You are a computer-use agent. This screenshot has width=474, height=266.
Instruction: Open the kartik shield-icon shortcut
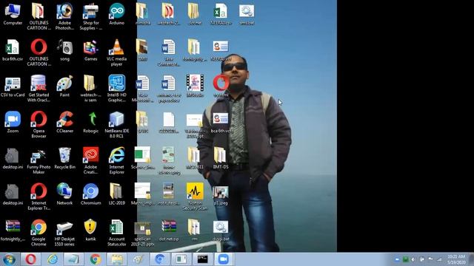[90, 230]
